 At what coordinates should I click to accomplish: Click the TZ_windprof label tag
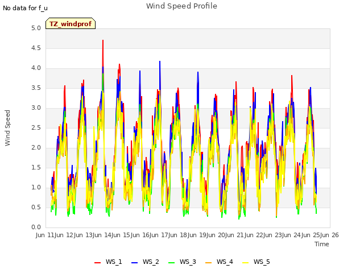[71, 23]
